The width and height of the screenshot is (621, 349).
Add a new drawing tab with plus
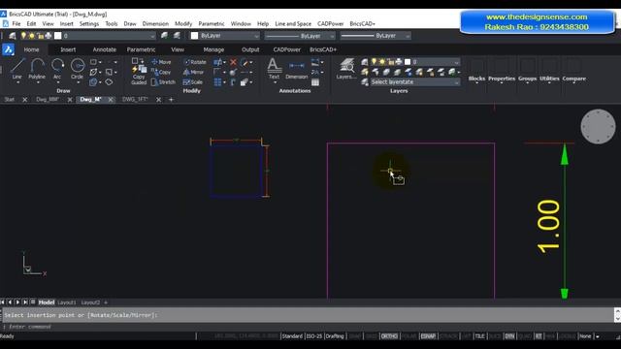(x=171, y=100)
